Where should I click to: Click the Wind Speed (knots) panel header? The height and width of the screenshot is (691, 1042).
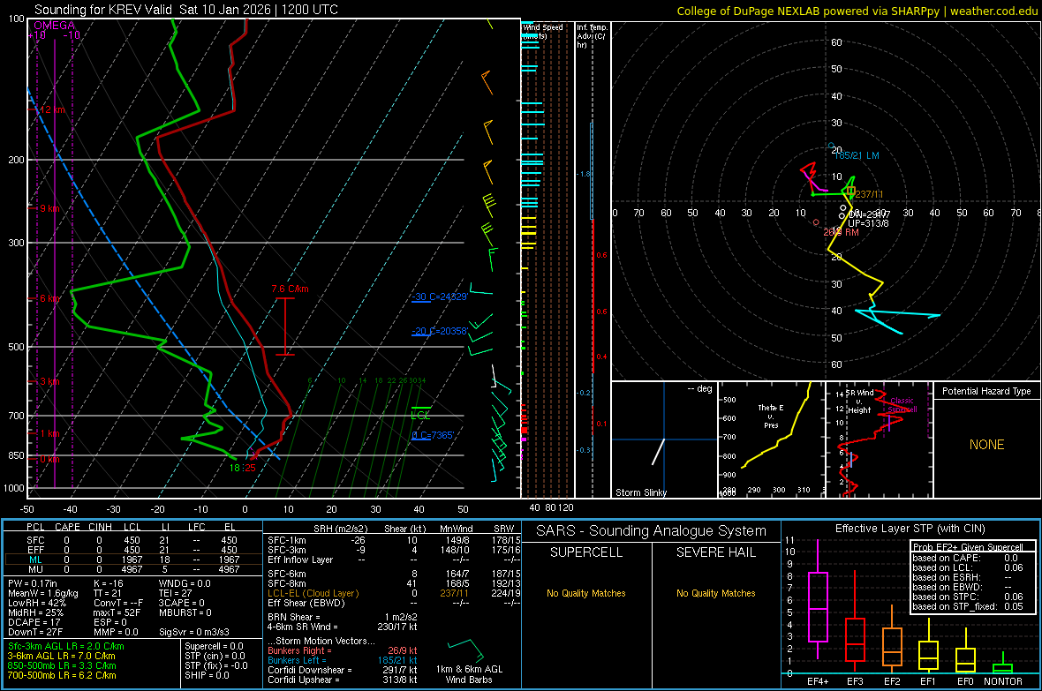tap(543, 31)
